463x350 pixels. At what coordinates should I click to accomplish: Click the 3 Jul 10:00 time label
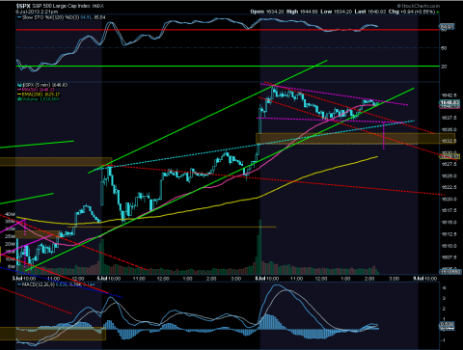pos(24,279)
